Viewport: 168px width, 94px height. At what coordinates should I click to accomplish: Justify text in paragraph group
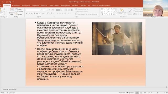(x=65, y=13)
